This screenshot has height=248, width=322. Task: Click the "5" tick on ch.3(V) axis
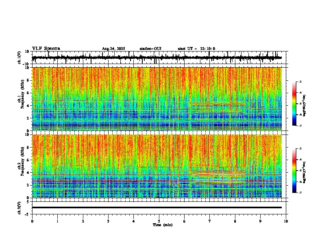click(28, 202)
